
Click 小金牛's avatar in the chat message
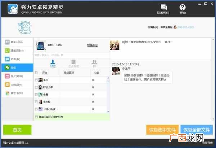(x=116, y=71)
